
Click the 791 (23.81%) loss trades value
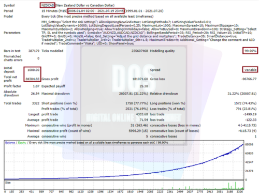tap(246, 109)
